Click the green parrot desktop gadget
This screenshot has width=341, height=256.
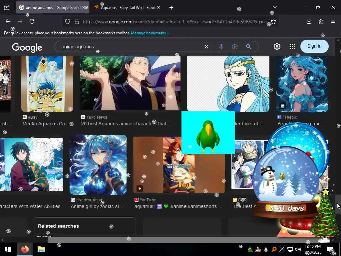[x=208, y=133]
